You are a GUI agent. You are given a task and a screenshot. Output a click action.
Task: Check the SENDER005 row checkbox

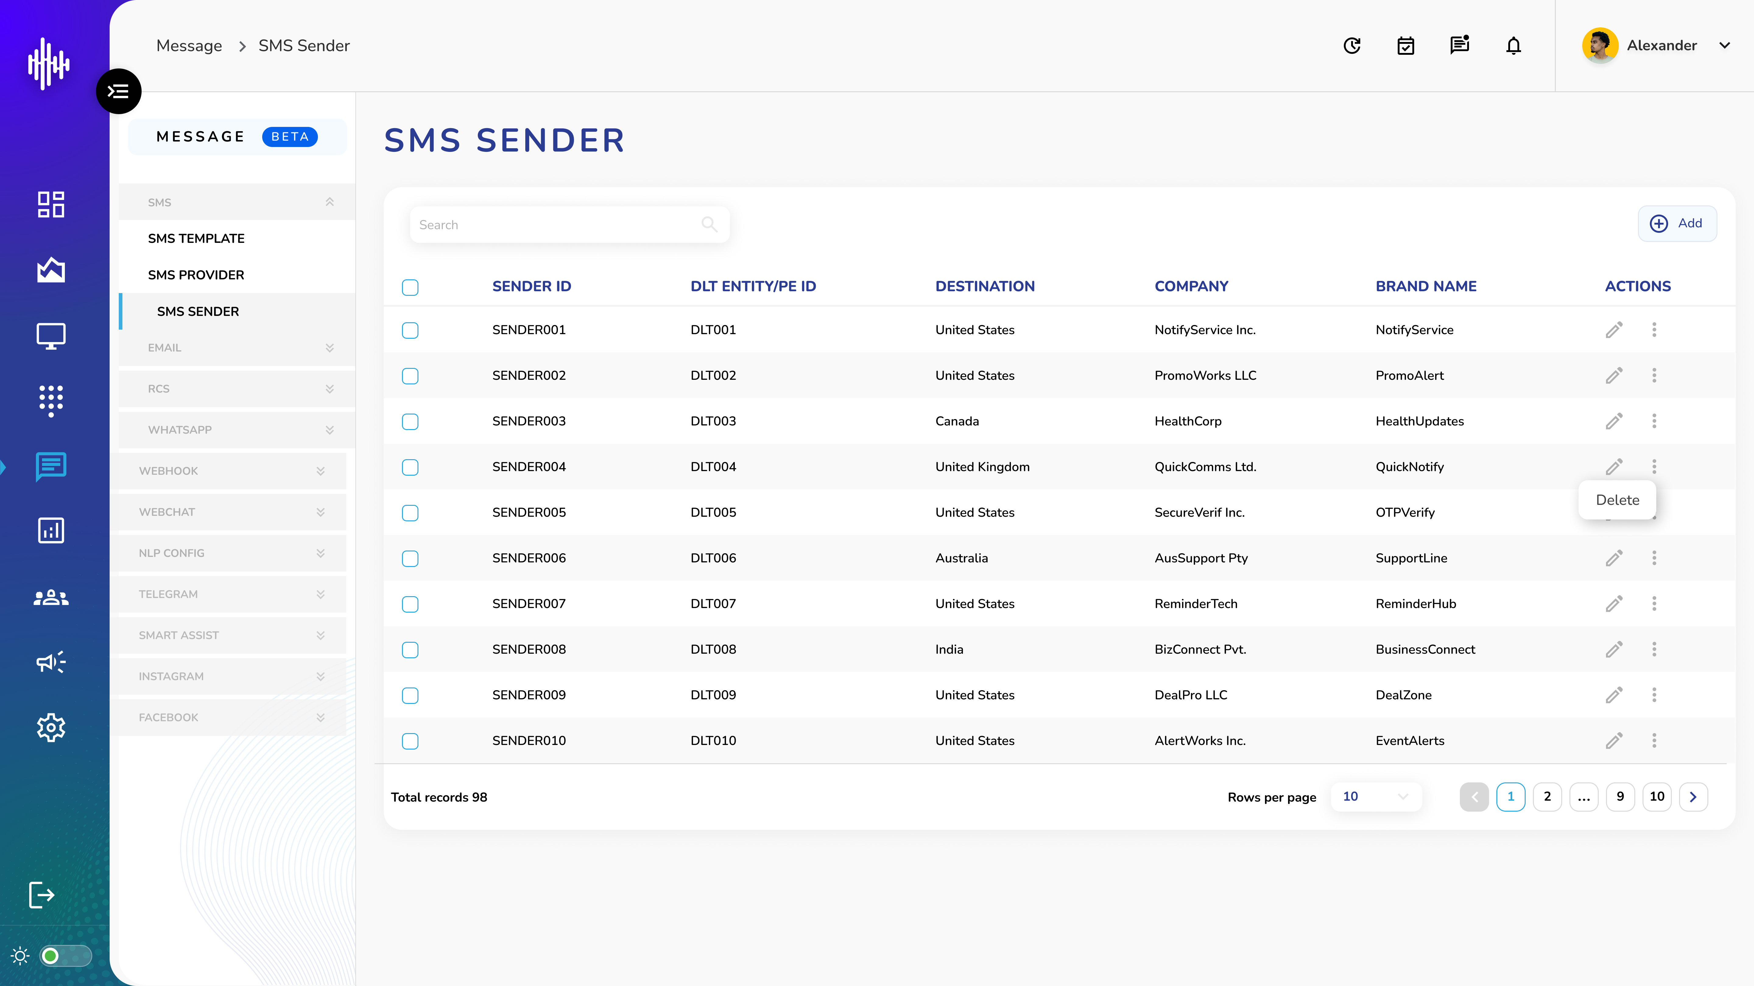click(410, 512)
